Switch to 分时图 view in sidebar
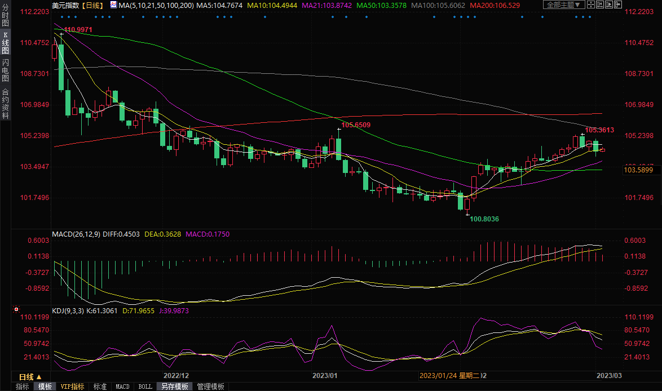The image size is (662, 391). (x=5, y=19)
